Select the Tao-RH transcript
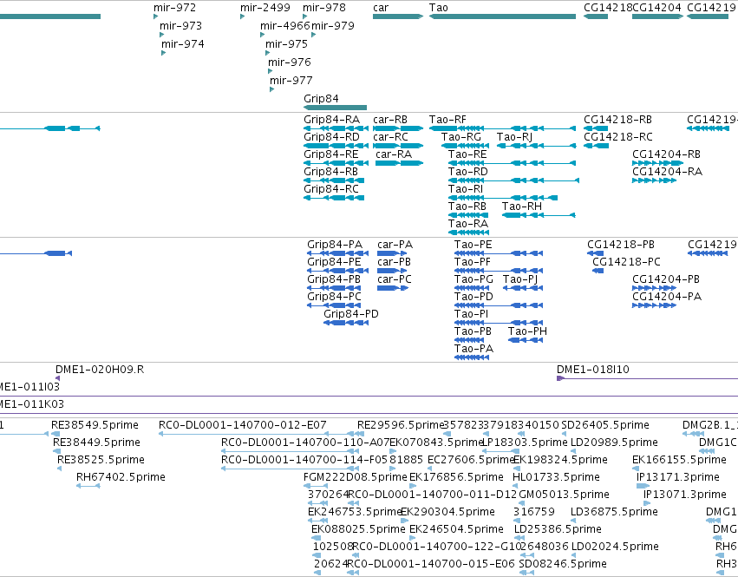Screen dimensions: 738x577 (539, 215)
